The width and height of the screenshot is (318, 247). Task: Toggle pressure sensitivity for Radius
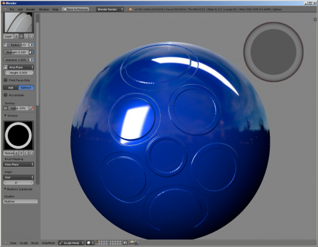pos(31,45)
